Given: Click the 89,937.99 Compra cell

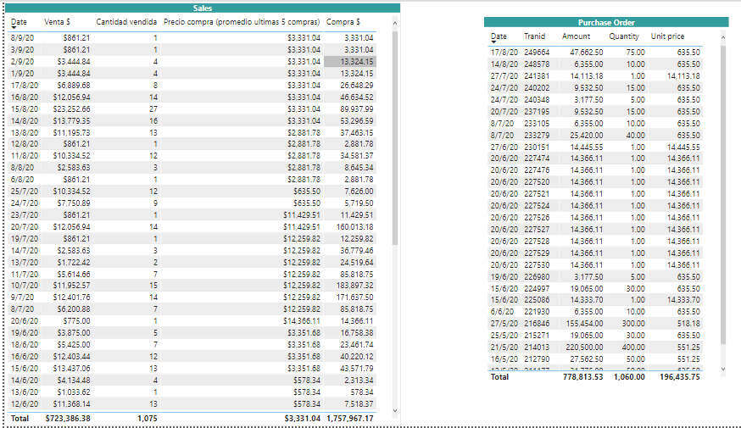Looking at the screenshot, I should point(357,108).
